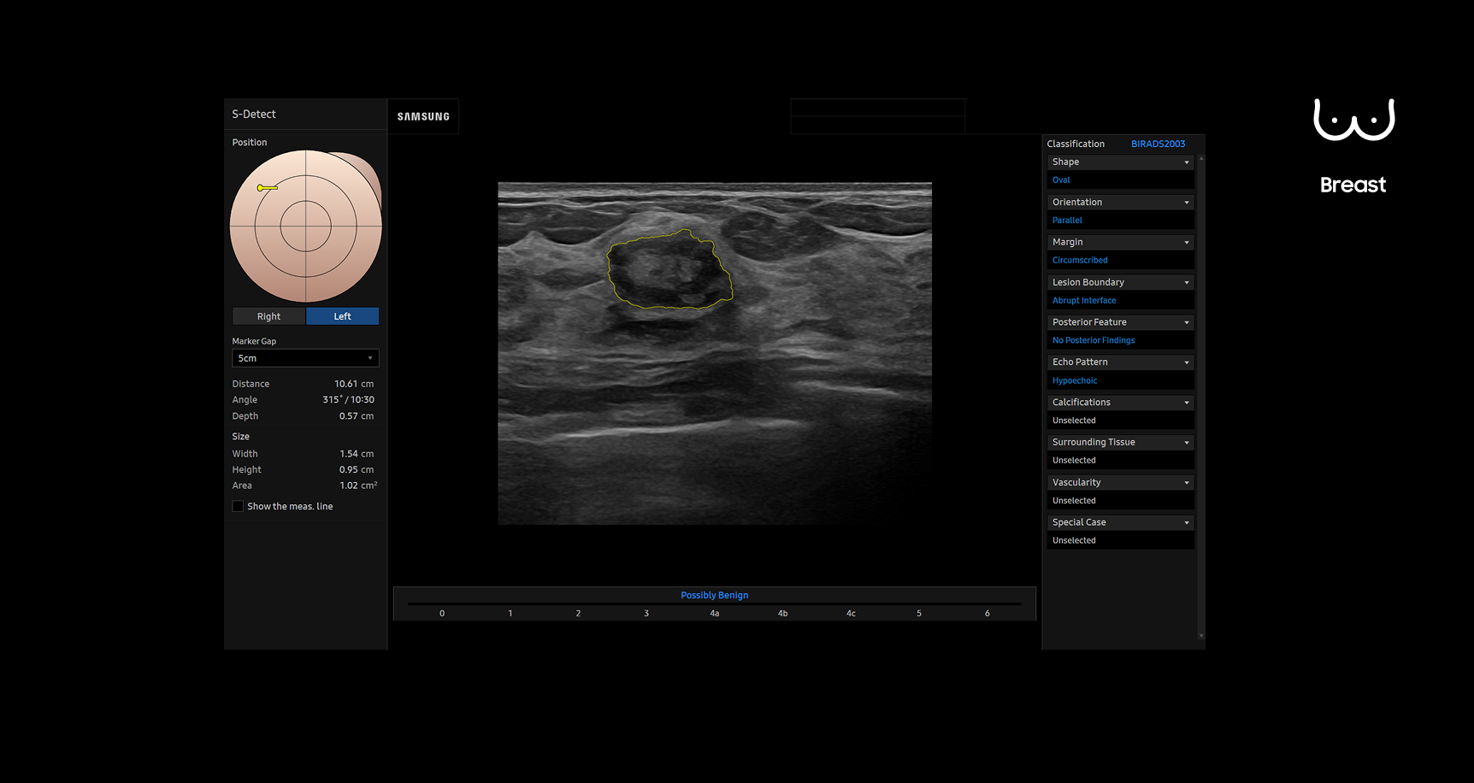
Task: Click the Possibly Benign result label
Action: (714, 595)
